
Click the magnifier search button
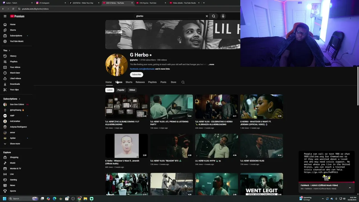213,16
